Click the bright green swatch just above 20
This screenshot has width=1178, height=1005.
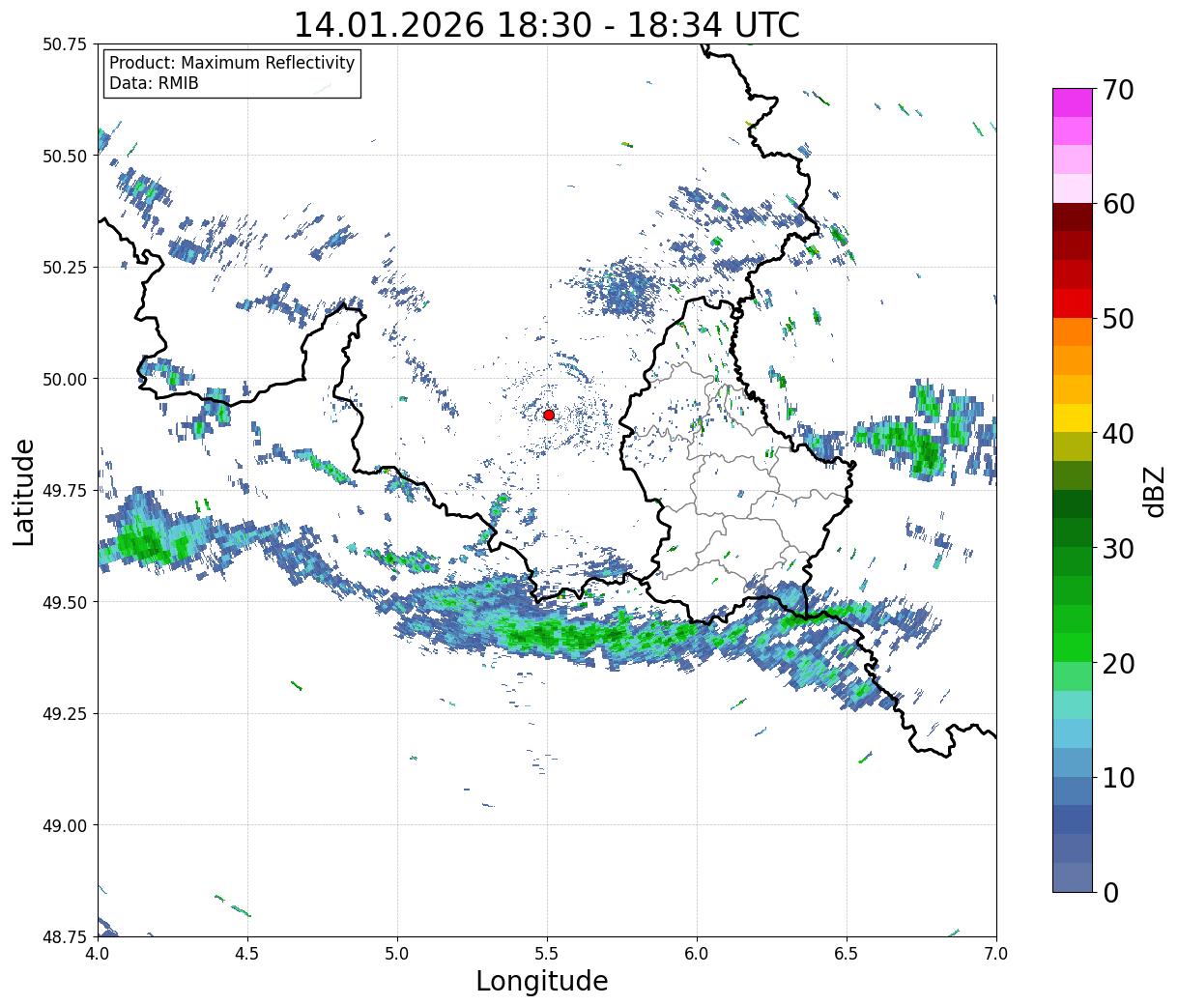tap(1073, 647)
